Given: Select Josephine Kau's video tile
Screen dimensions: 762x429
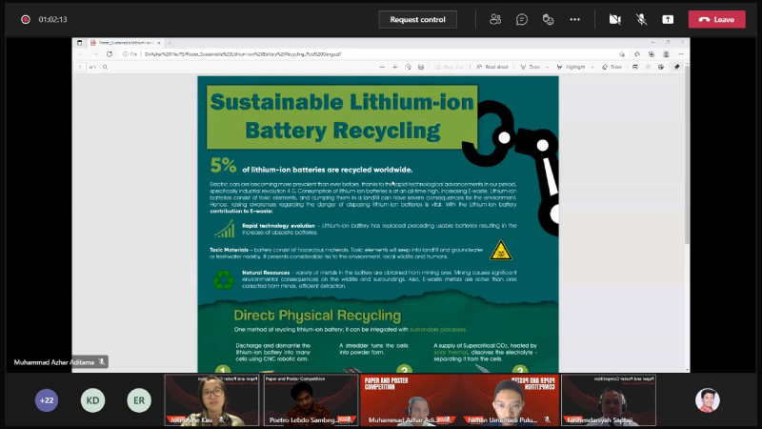Looking at the screenshot, I should click(211, 399).
